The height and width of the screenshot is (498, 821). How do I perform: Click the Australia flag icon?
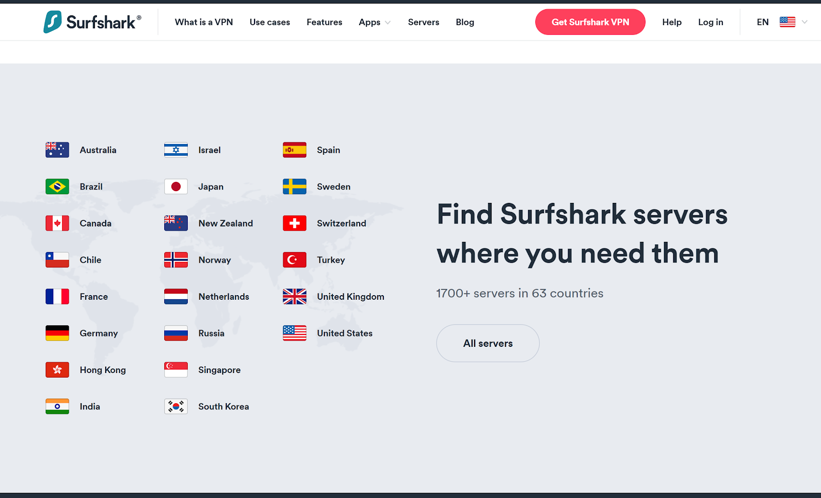(x=57, y=150)
